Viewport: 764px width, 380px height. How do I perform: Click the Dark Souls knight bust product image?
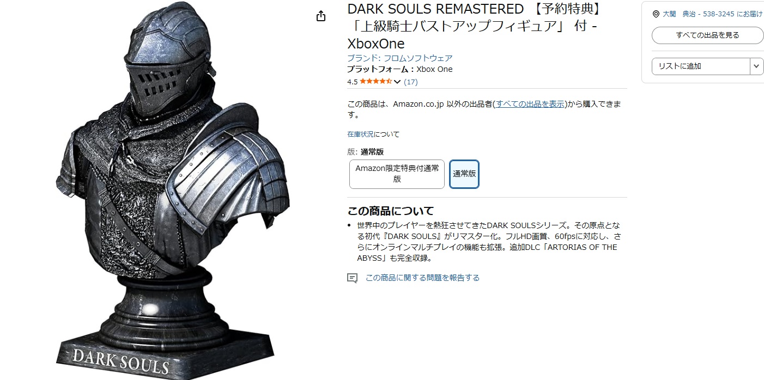[173, 190]
